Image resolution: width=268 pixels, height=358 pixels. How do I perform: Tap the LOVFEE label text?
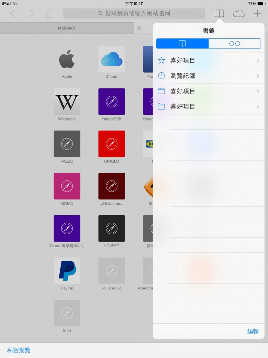111,246
